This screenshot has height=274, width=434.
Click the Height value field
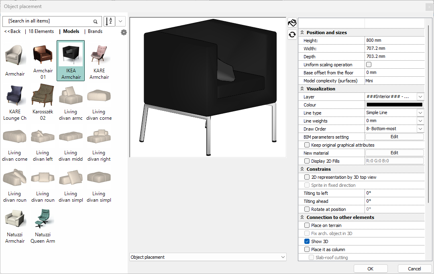coord(393,41)
